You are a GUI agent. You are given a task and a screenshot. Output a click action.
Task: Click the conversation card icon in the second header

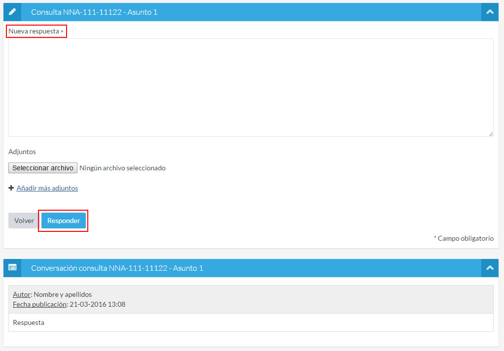13,268
